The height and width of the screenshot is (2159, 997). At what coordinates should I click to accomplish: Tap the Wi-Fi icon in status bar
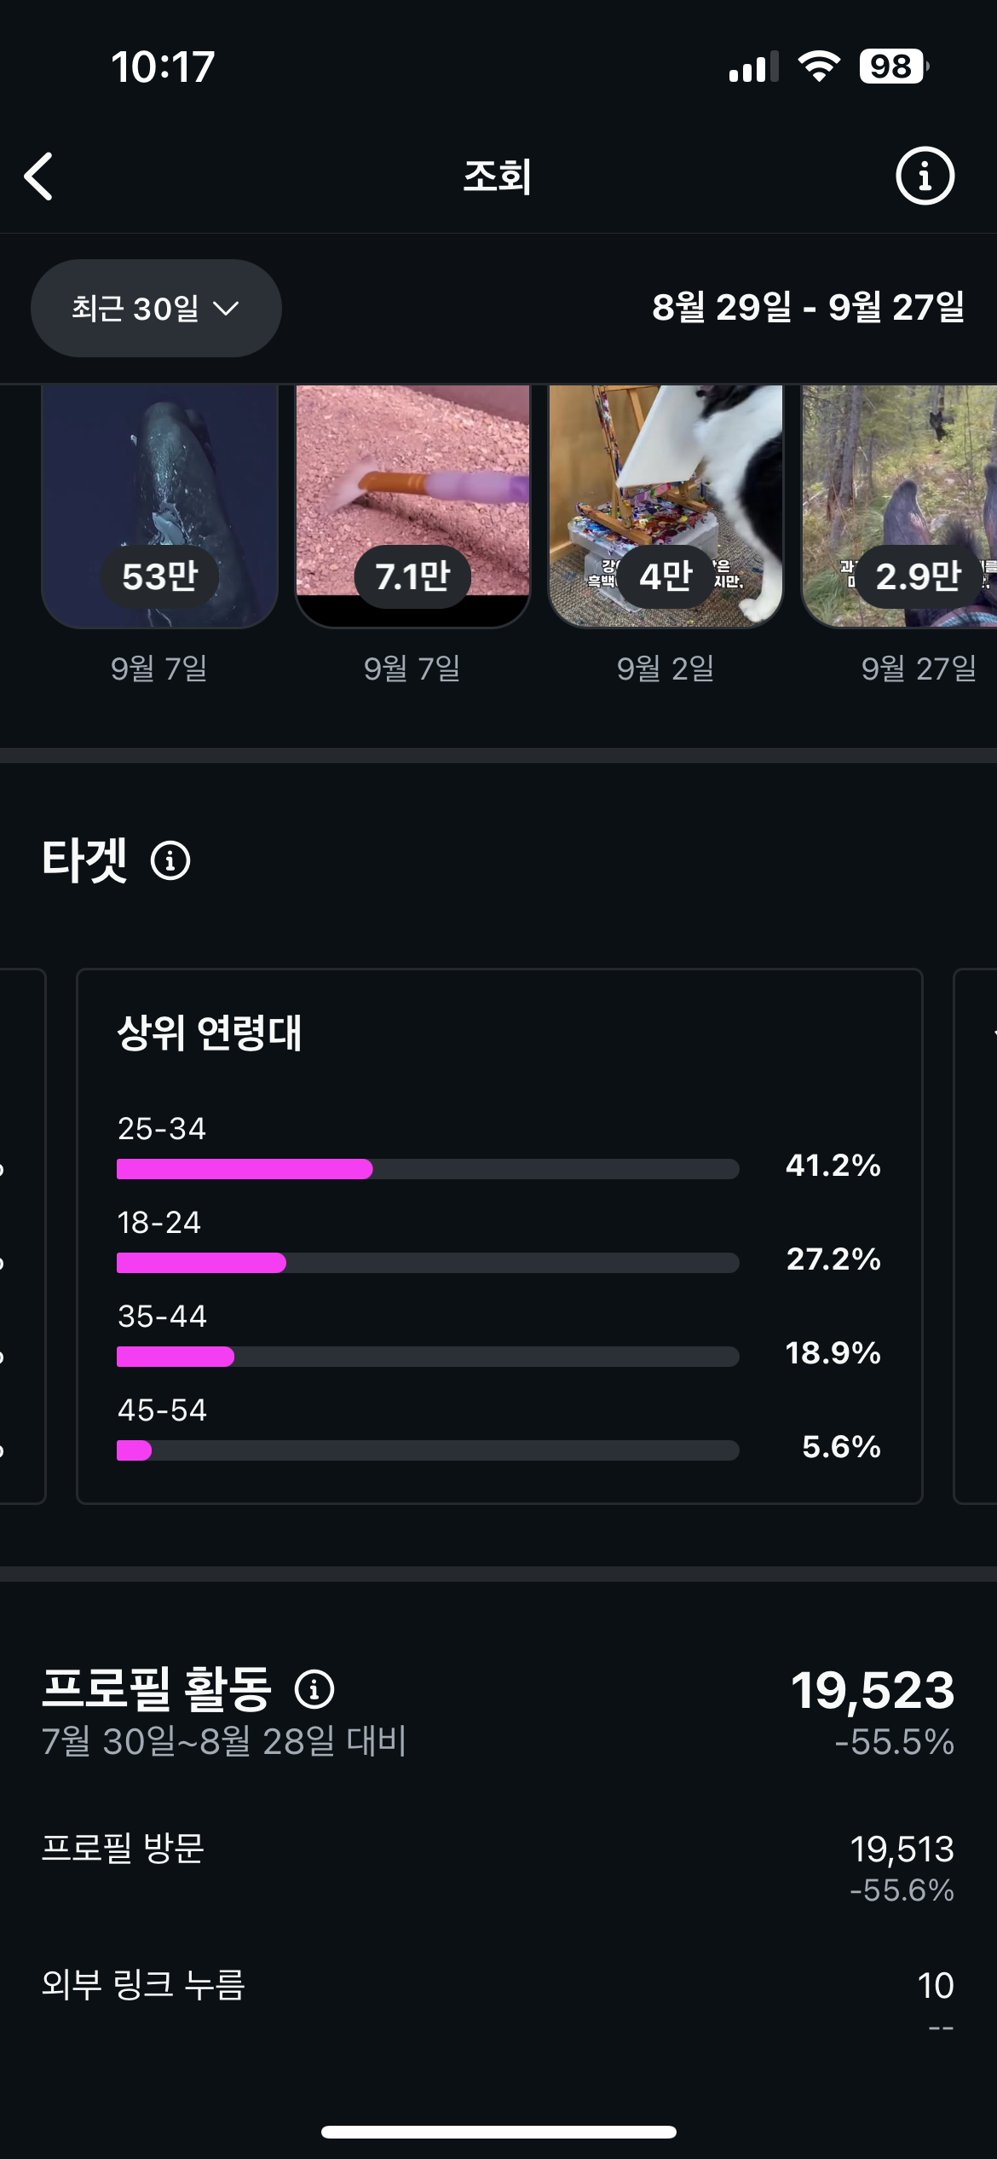(x=819, y=67)
